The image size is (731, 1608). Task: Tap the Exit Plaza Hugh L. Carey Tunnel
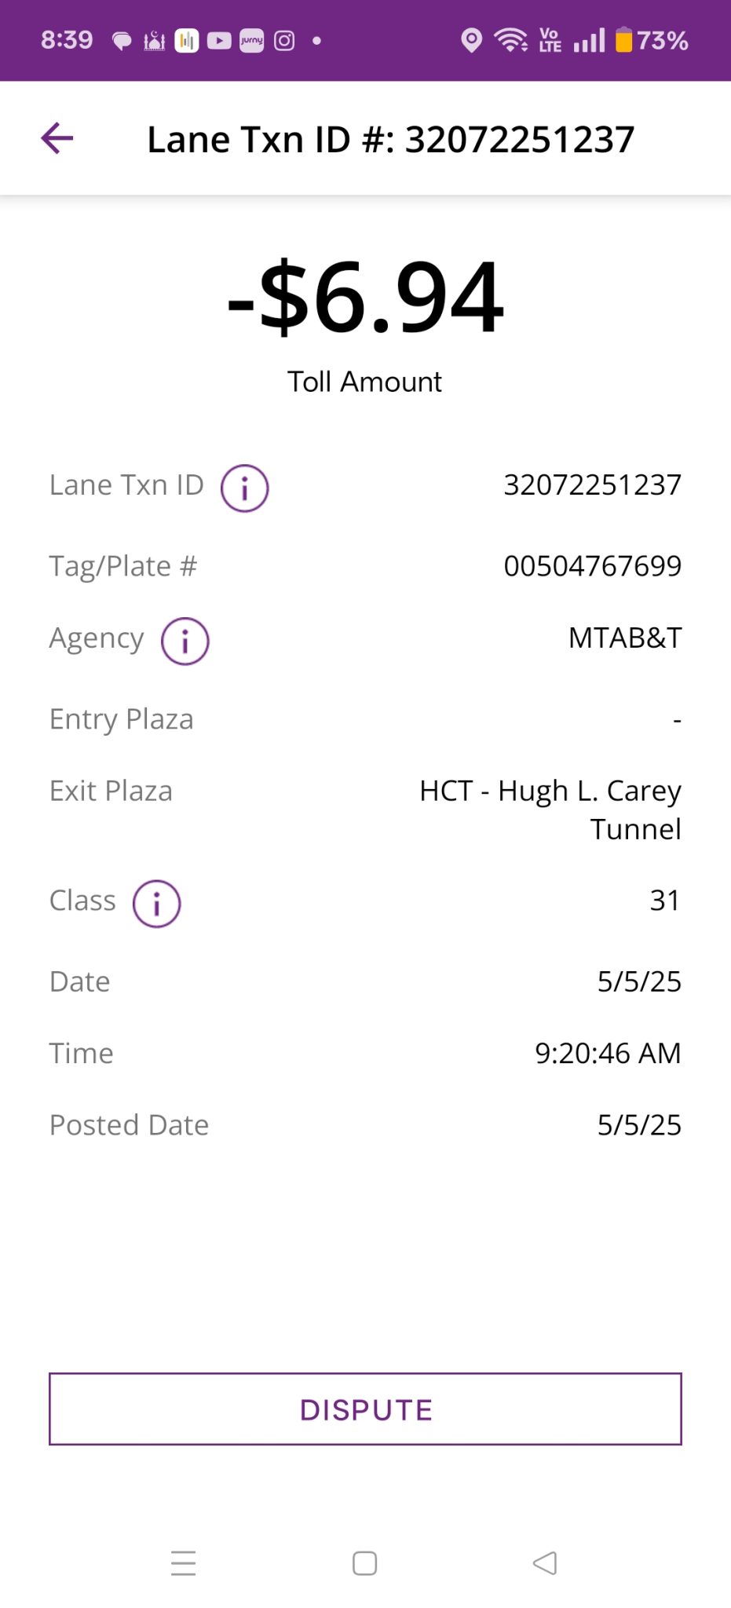click(x=550, y=809)
